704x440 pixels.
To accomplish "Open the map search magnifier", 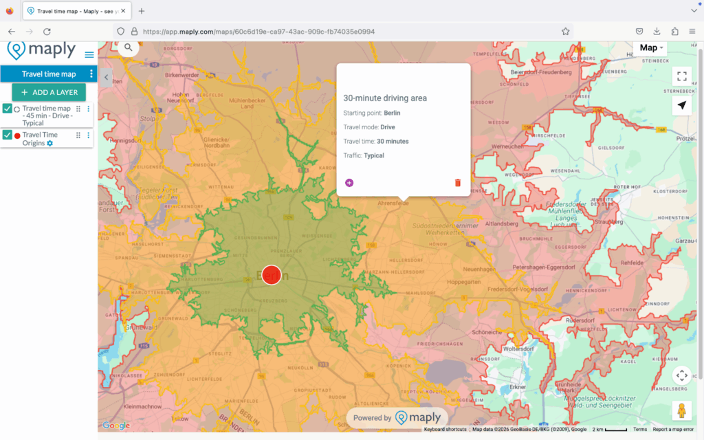I will tap(128, 48).
